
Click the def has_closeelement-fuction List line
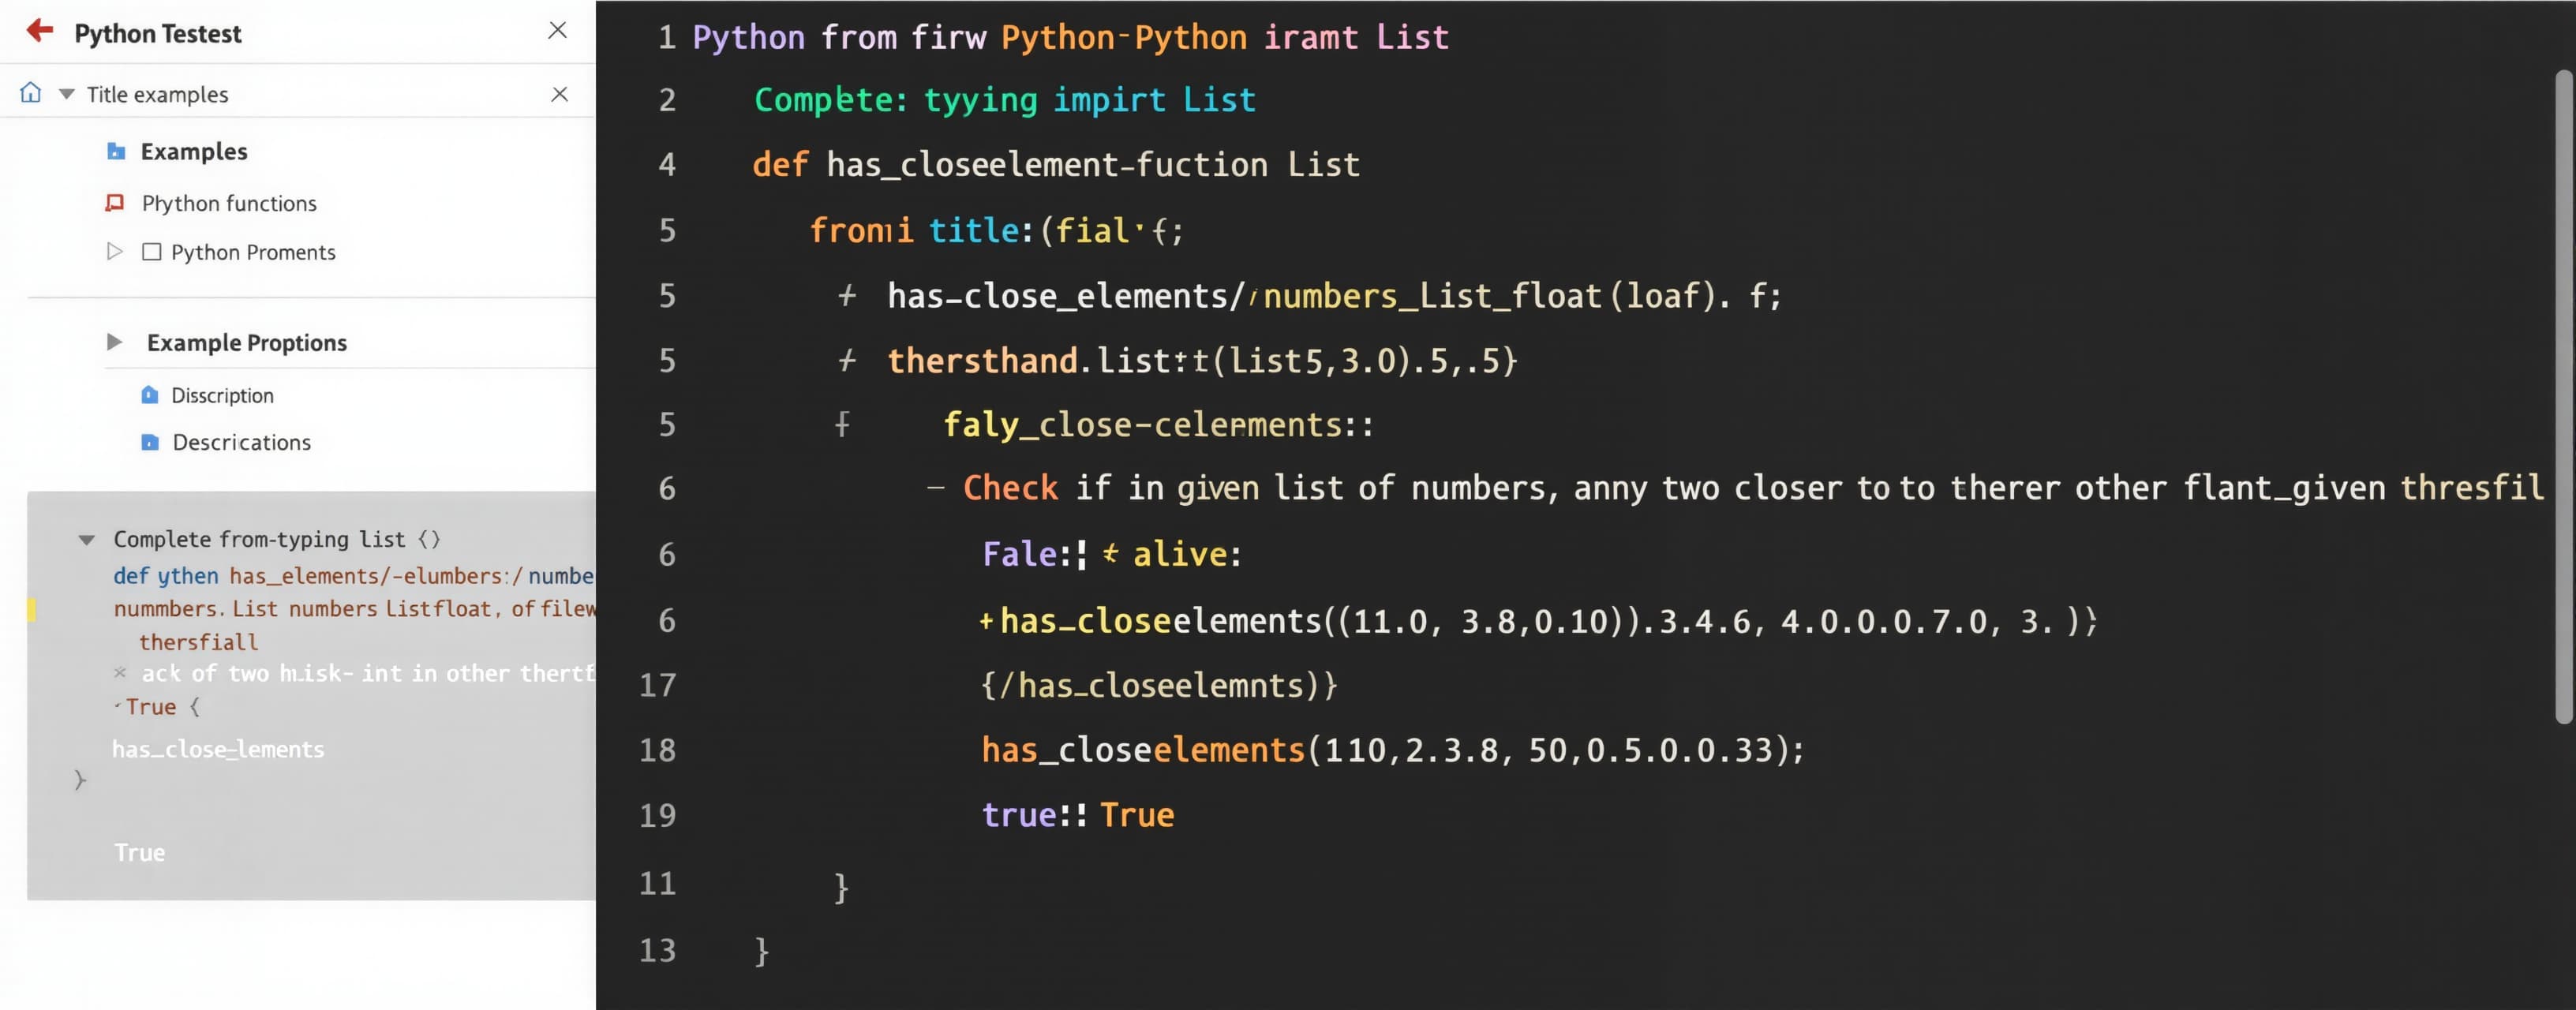[x=1056, y=165]
